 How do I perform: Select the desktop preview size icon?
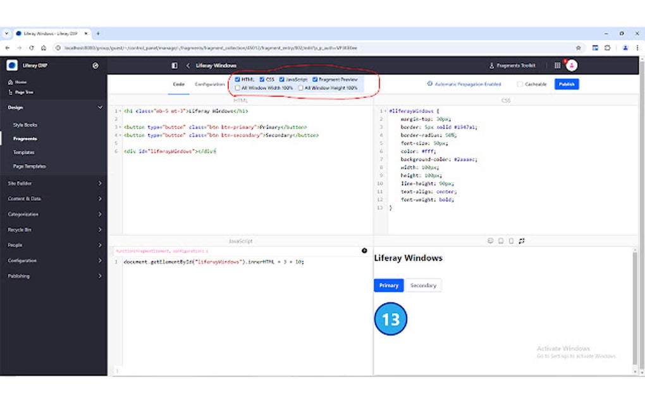click(x=490, y=241)
